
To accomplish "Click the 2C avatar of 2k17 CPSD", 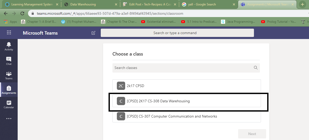I will (121, 86).
